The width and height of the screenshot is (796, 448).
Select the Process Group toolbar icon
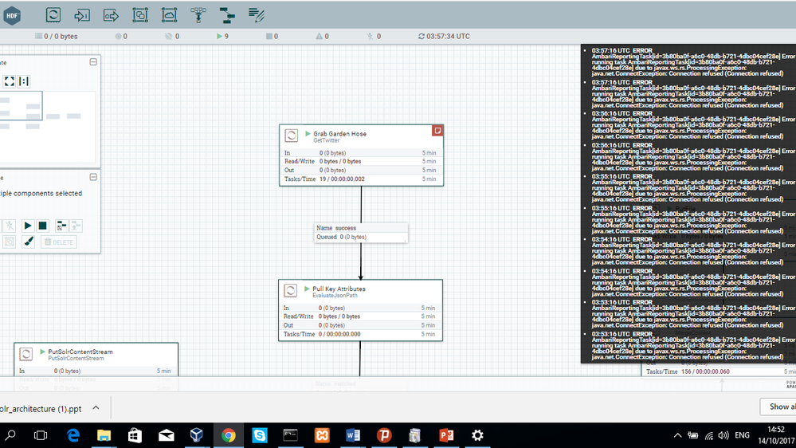pyautogui.click(x=140, y=14)
